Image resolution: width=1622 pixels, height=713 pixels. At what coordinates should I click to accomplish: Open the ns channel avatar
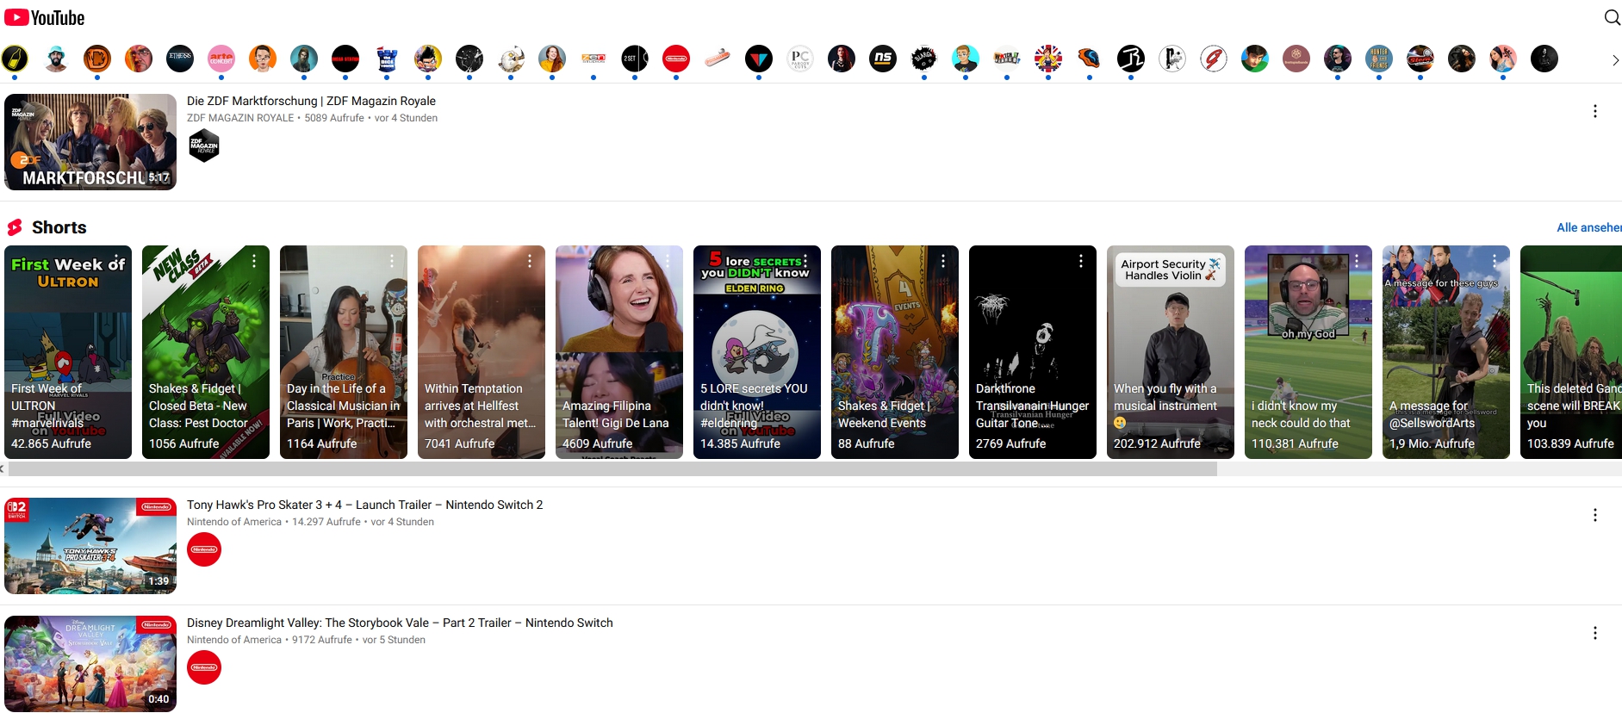click(x=883, y=59)
